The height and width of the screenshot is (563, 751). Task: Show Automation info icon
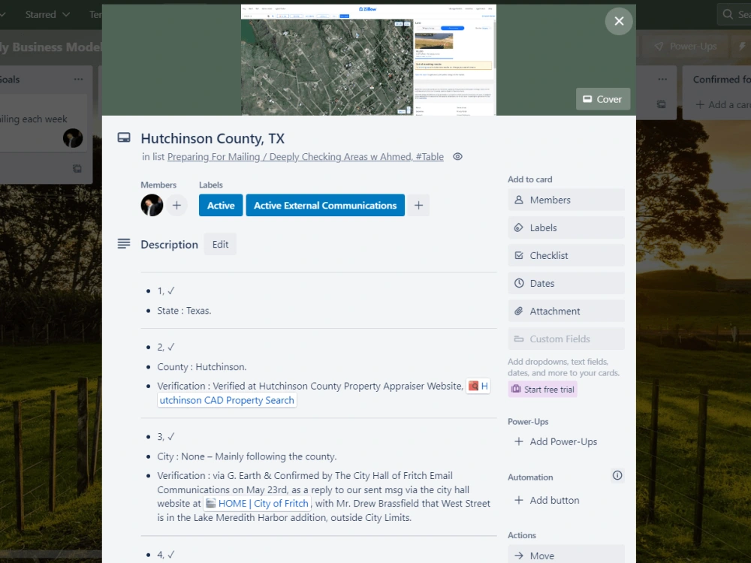(x=617, y=475)
